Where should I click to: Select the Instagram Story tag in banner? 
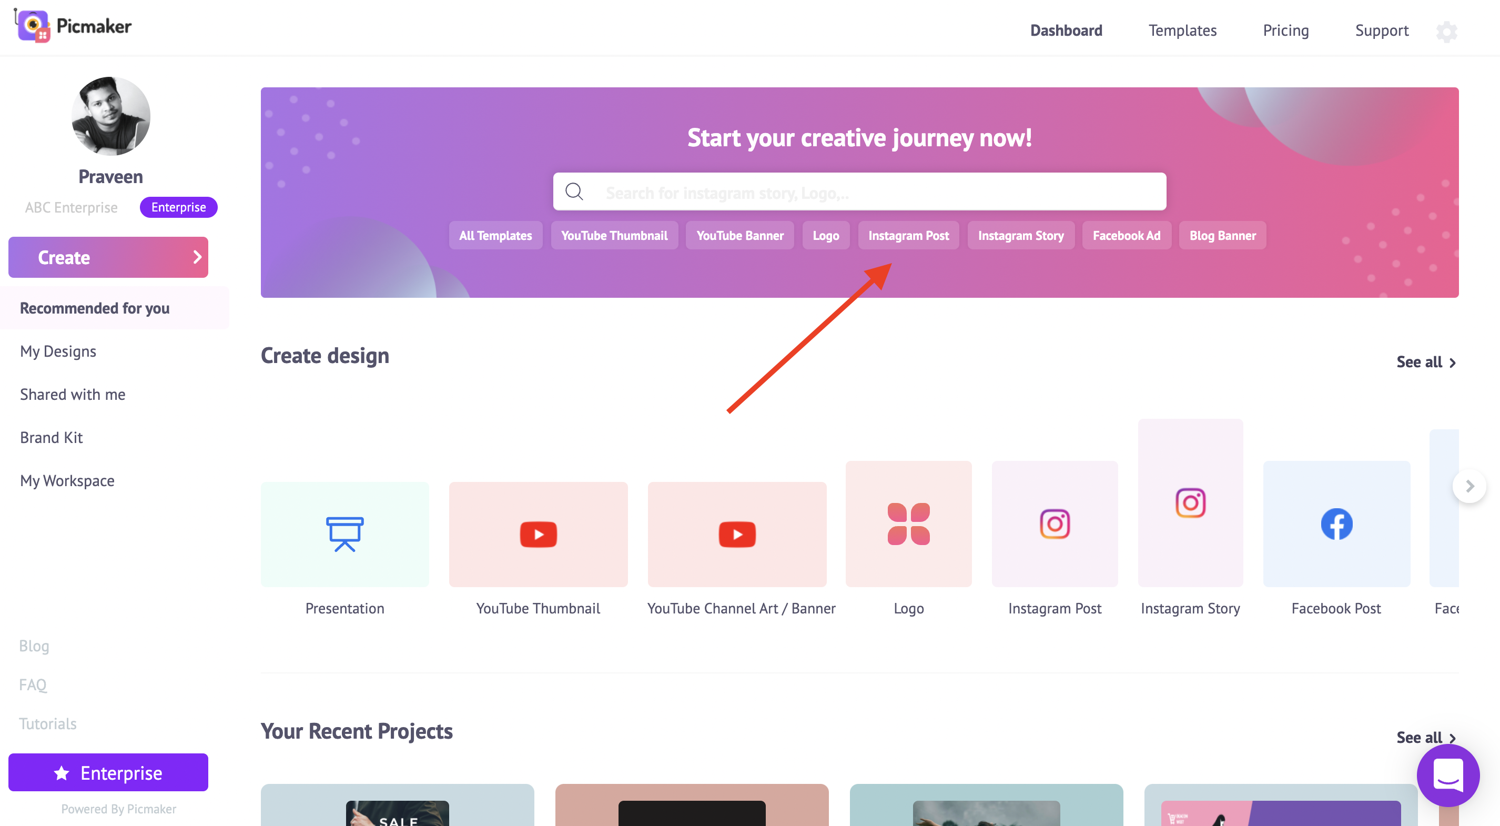click(x=1020, y=235)
